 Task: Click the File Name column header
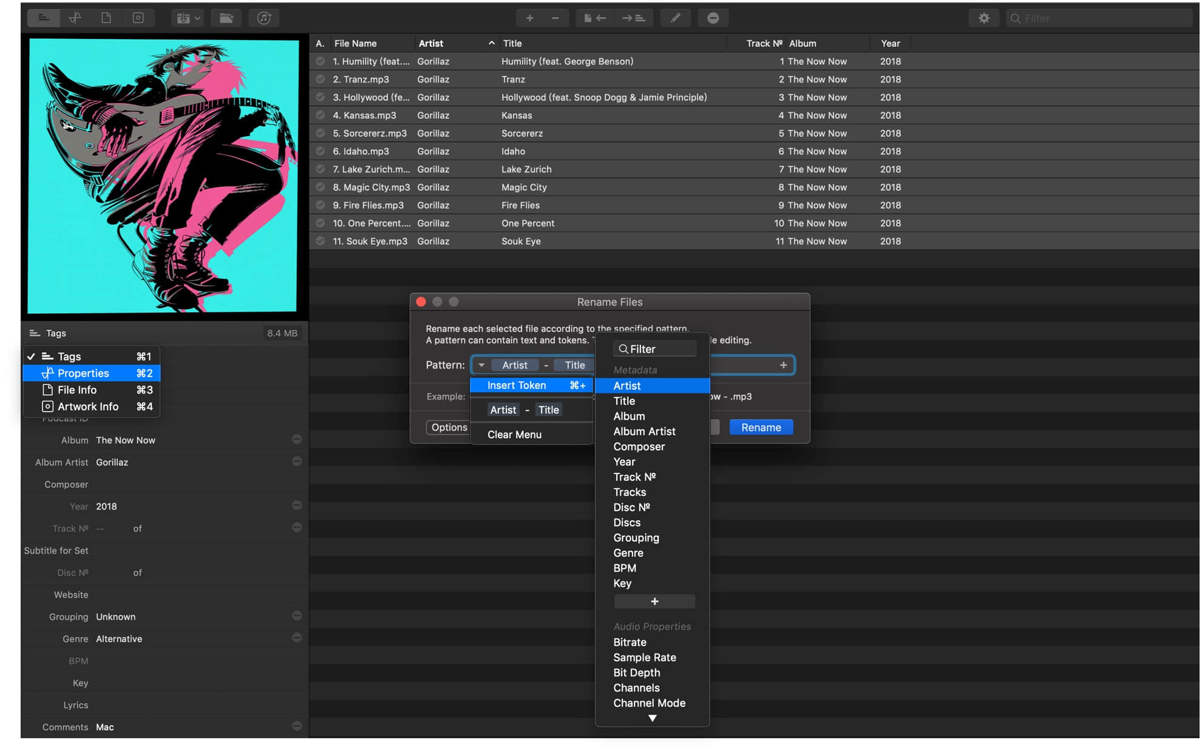372,43
